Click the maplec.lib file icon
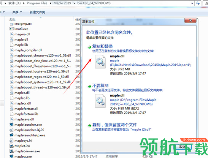 coord(11,98)
